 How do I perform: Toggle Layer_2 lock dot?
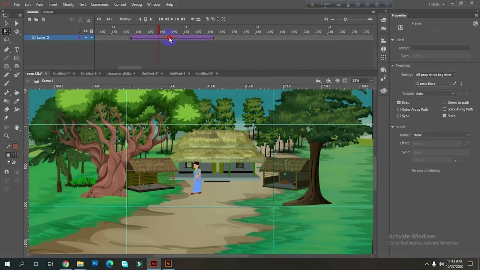(91, 37)
